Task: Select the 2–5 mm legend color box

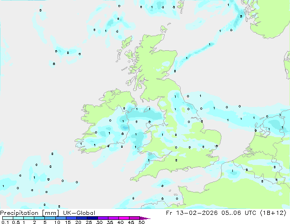Action: point(39,218)
